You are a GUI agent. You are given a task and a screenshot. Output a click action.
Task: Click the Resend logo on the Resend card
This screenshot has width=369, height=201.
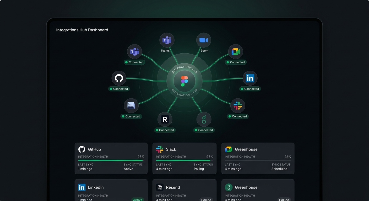tap(160, 187)
